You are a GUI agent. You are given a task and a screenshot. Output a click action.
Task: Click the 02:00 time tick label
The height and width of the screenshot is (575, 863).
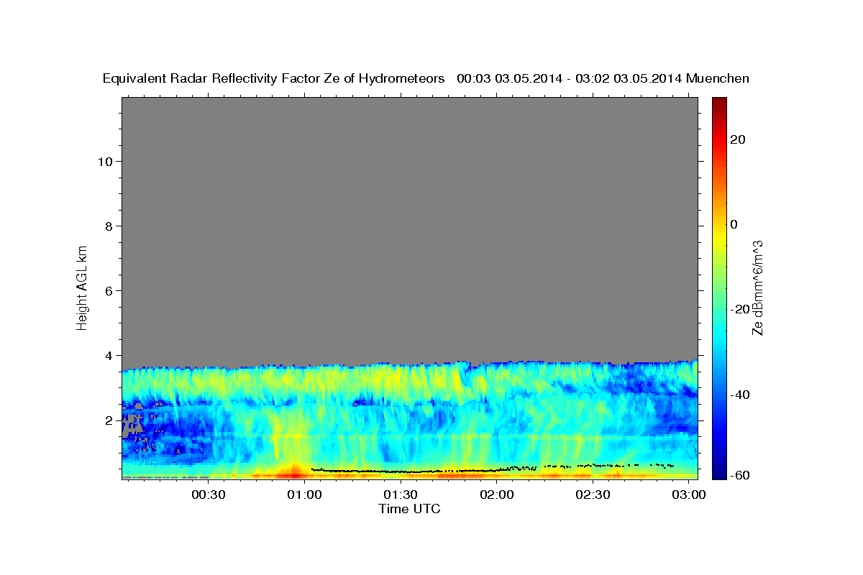coord(496,495)
